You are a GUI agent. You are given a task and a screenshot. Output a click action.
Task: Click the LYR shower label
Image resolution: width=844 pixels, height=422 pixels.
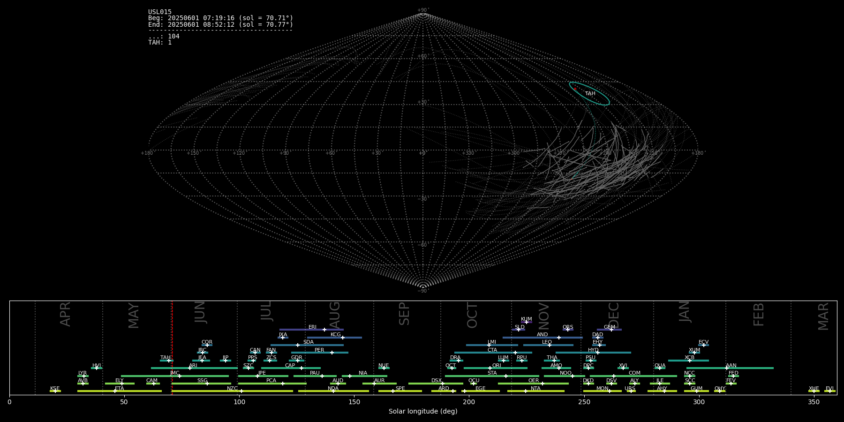pyautogui.click(x=83, y=373)
